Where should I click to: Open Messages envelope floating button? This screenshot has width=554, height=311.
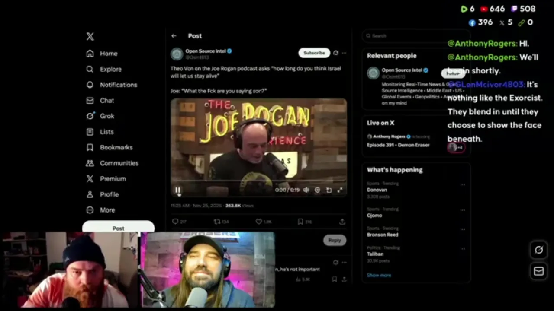click(x=539, y=271)
